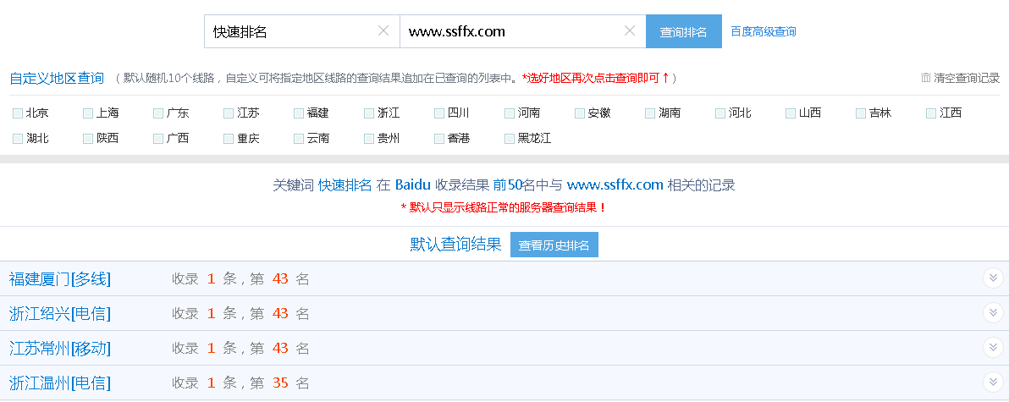Enable the 河南 region checkbox

coord(510,114)
